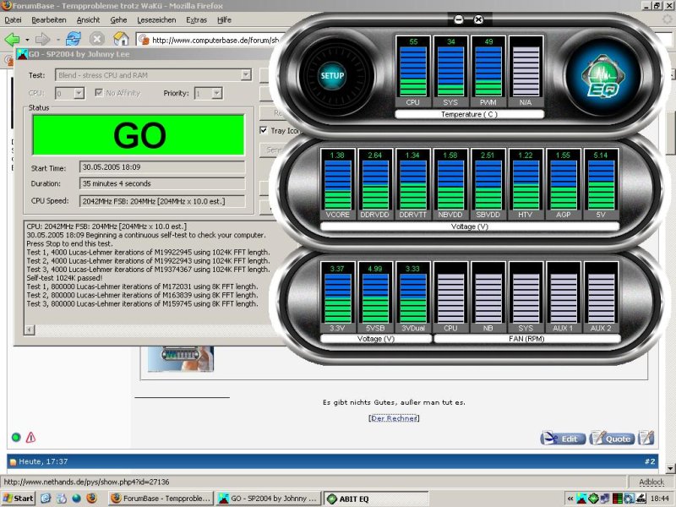Open the Datei menu
Viewport: 676px width, 507px height.
(13, 19)
